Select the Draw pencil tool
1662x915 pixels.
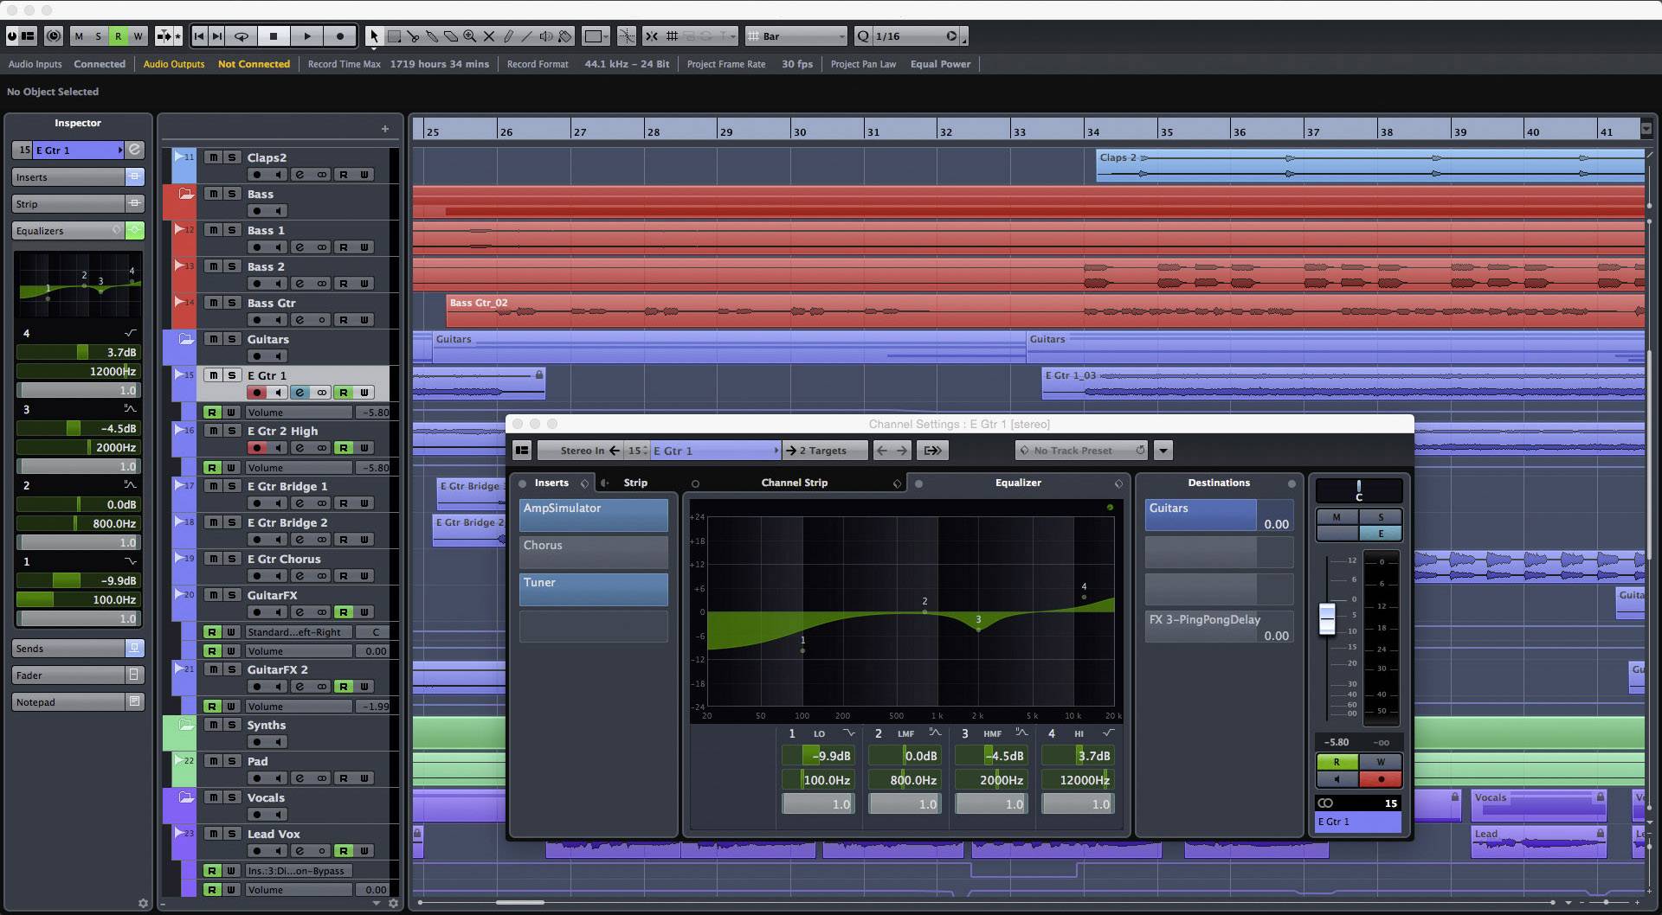click(509, 35)
